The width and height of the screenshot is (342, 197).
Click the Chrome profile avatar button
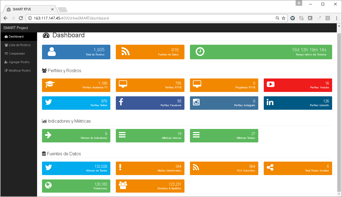point(299,3)
